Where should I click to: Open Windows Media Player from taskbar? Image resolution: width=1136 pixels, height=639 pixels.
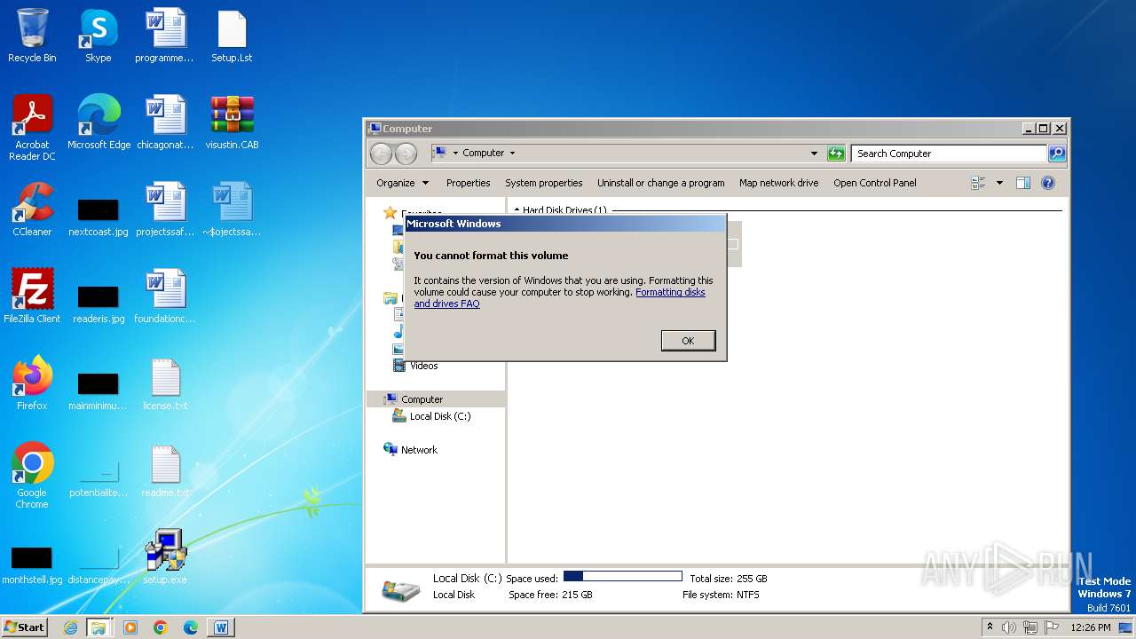tap(130, 627)
